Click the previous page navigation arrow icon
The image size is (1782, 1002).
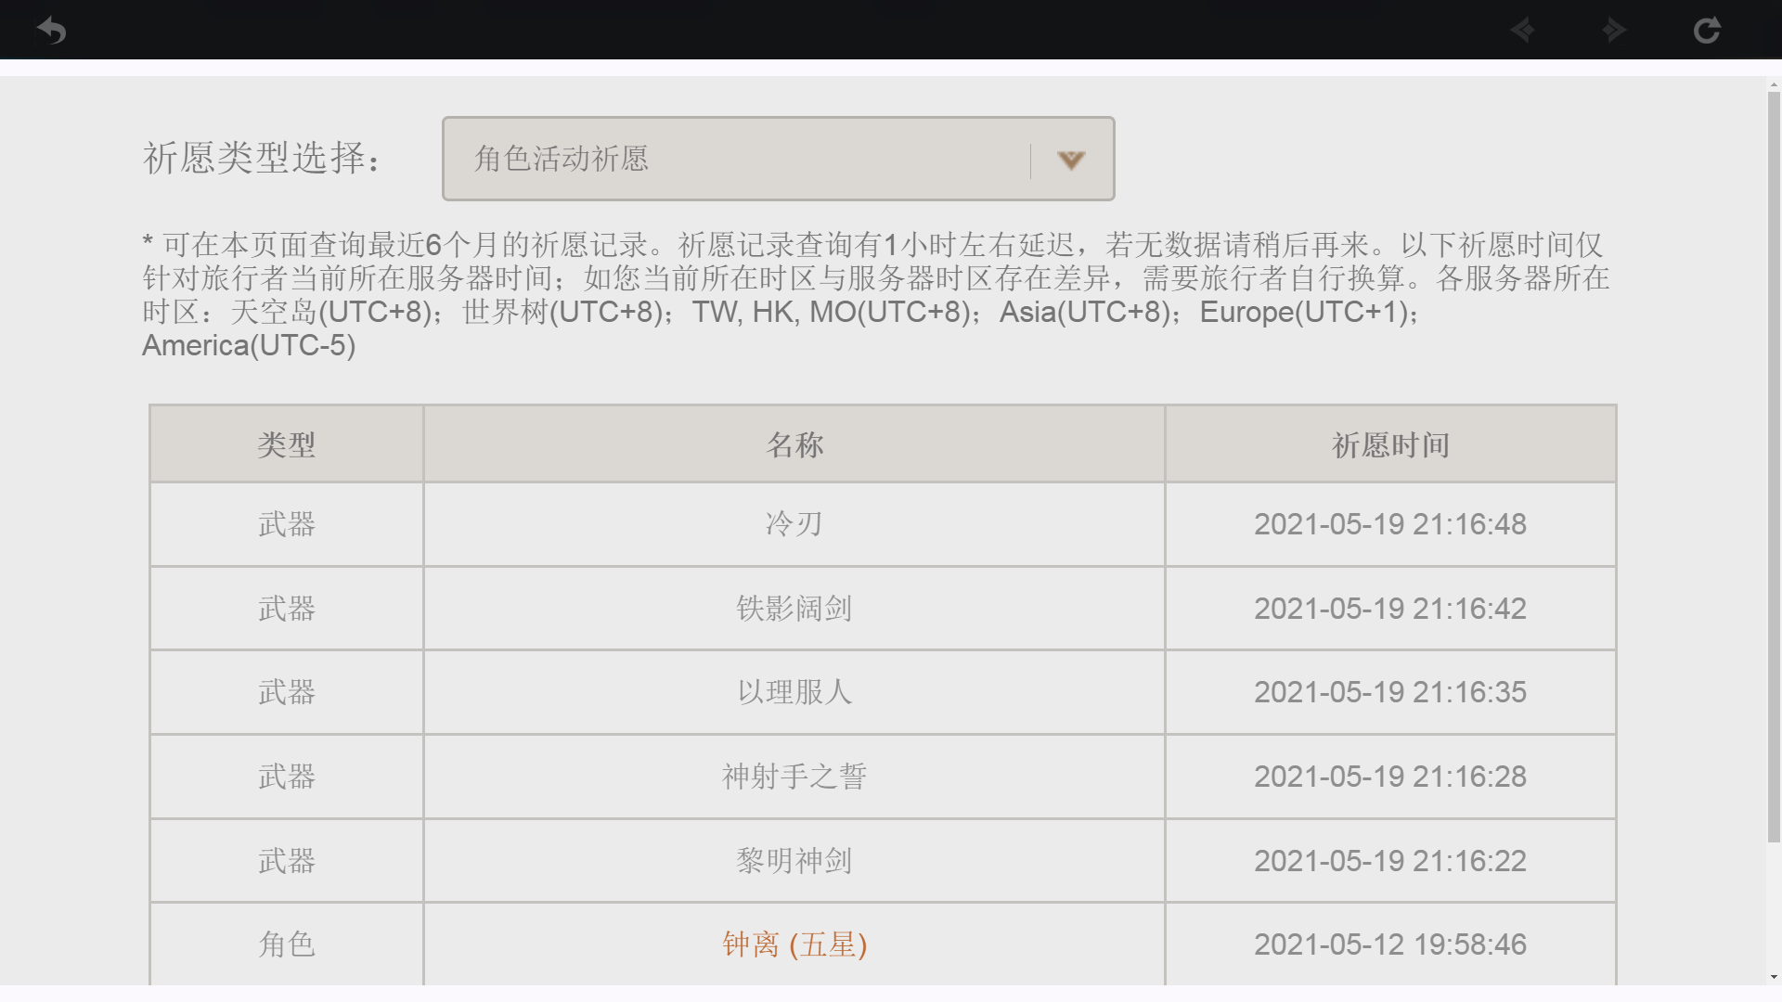1522,31
